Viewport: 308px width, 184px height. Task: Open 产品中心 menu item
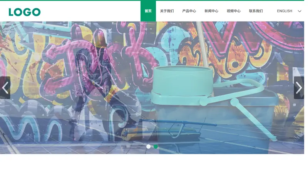tap(189, 11)
